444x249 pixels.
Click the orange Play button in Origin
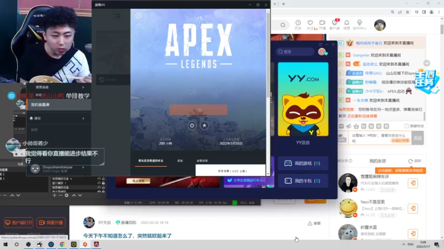[x=198, y=110]
